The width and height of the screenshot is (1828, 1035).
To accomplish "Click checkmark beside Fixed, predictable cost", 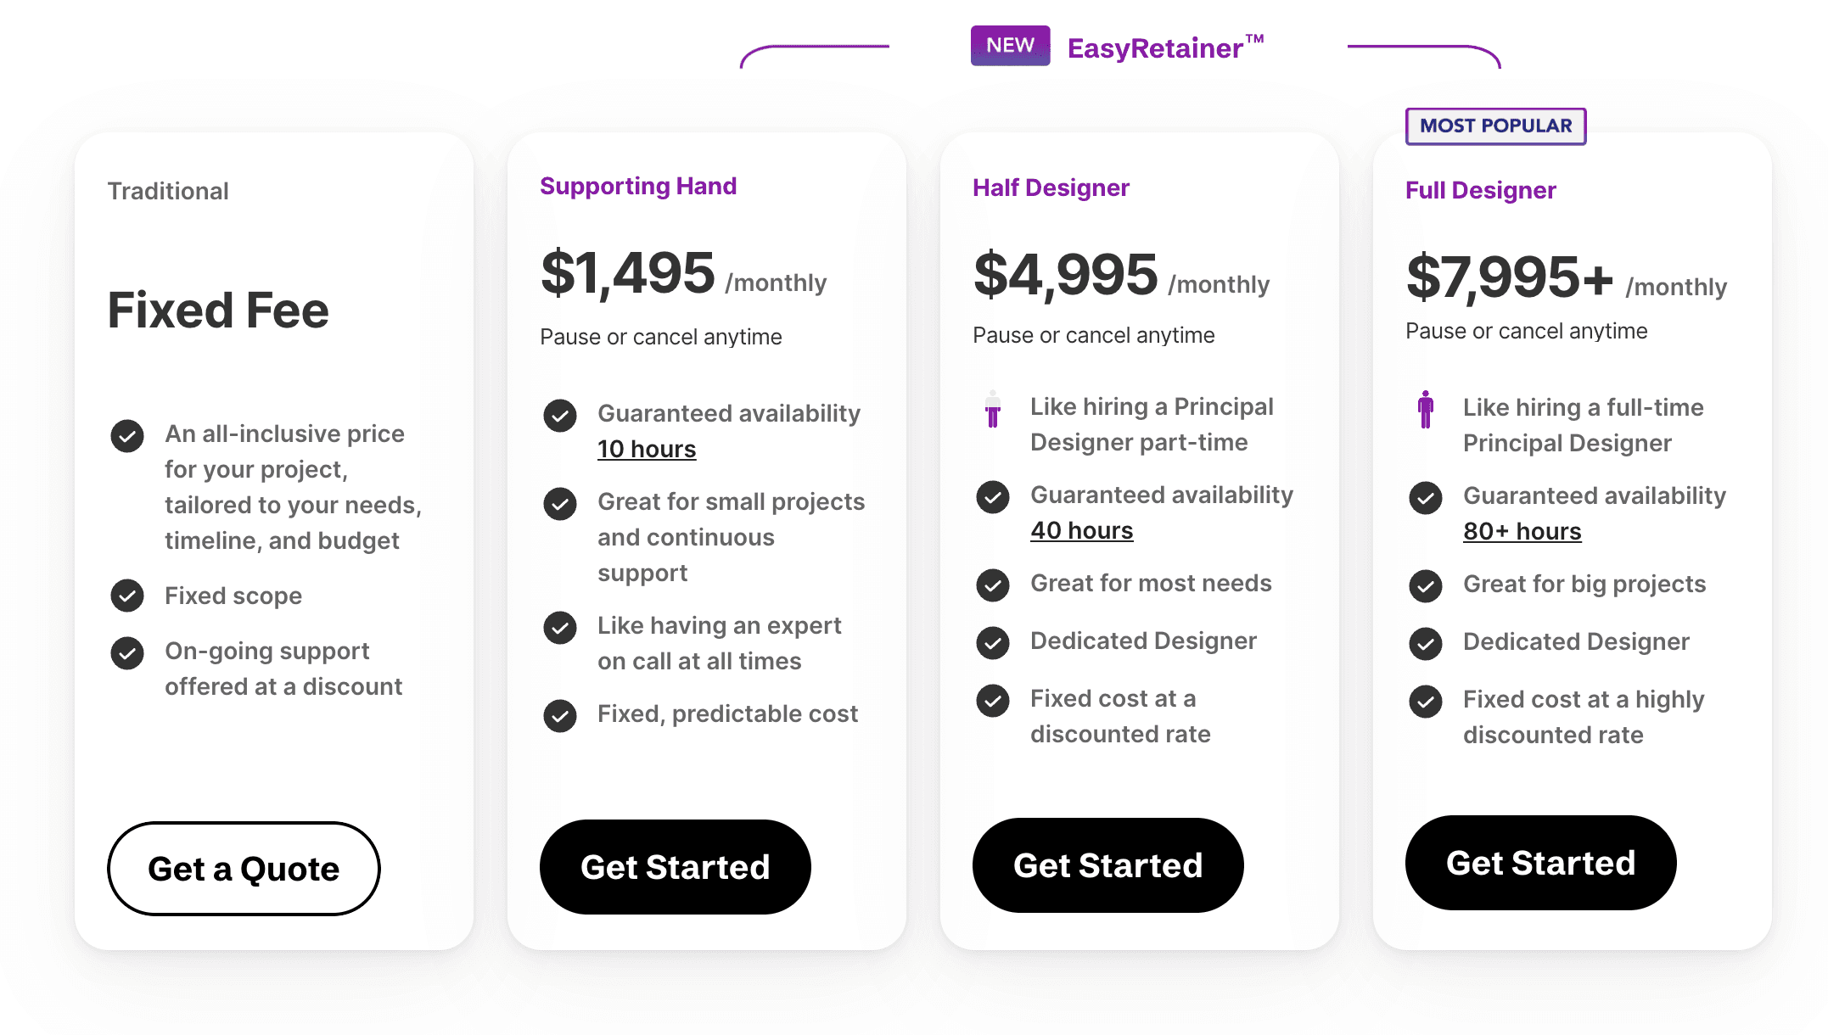I will (560, 715).
